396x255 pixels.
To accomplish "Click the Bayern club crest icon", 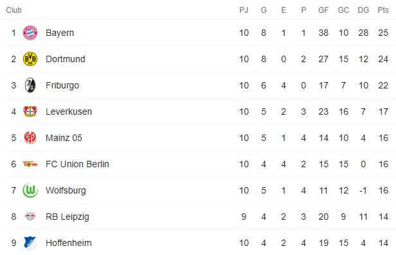I will [30, 33].
